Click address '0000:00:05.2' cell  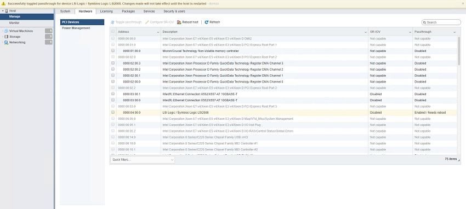tap(127, 131)
